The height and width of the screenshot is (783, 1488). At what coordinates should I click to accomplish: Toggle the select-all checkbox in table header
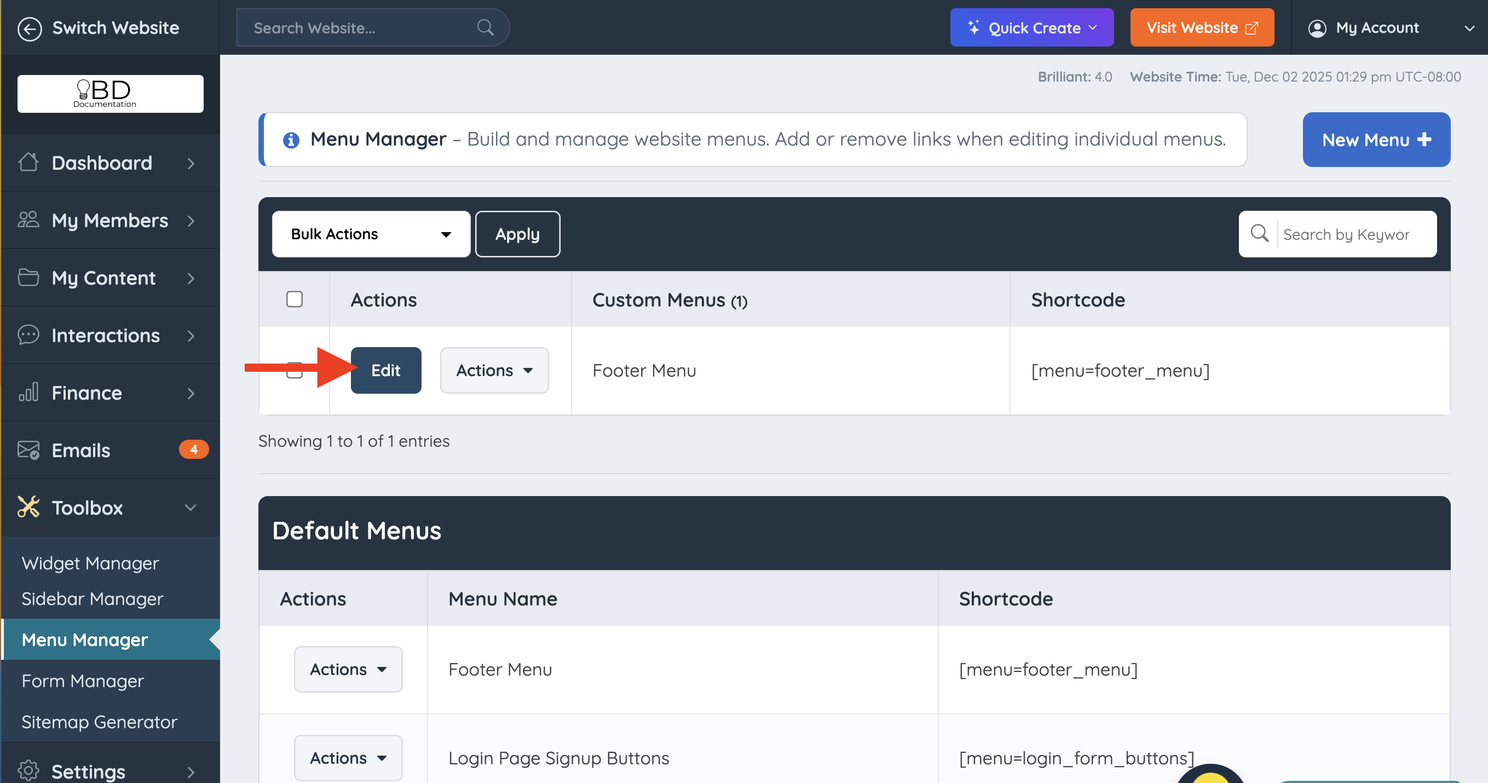pos(295,300)
